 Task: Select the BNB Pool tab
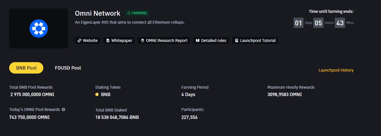tap(26, 68)
